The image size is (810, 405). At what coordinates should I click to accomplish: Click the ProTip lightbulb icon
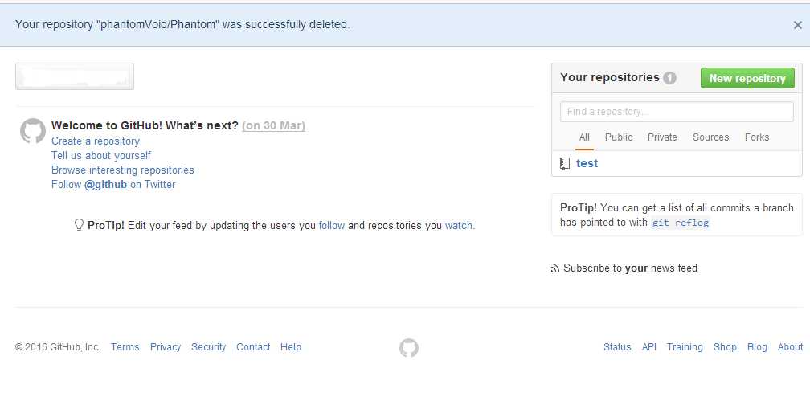(x=79, y=225)
